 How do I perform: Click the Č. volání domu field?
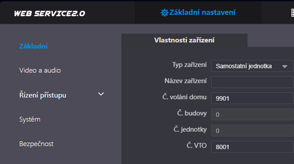pos(252,98)
